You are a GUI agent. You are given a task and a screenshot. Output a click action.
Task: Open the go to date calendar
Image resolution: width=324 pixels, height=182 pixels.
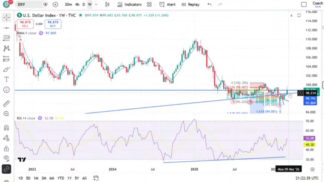pyautogui.click(x=96, y=178)
